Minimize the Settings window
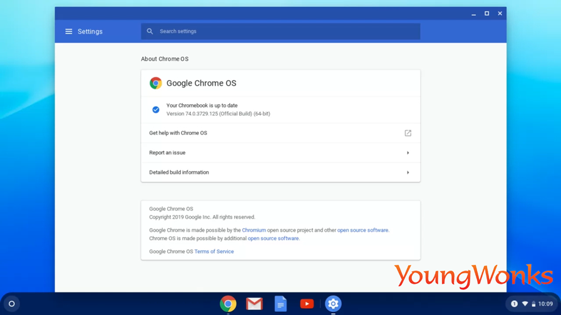 click(x=474, y=14)
